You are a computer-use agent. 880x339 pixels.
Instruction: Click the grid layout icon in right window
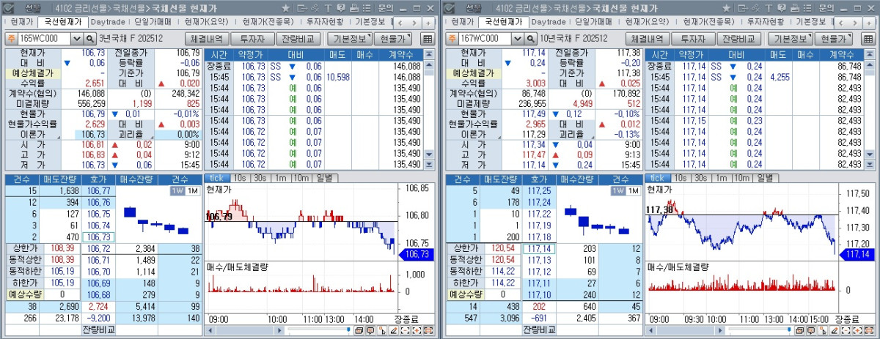[868, 39]
